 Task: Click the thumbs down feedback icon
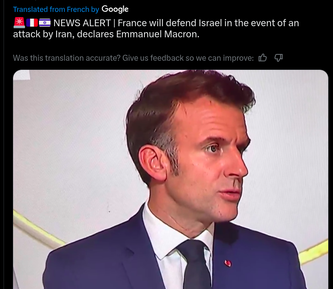point(278,58)
